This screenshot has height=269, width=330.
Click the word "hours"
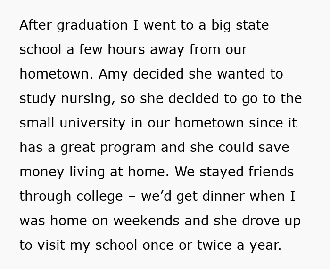(130, 50)
